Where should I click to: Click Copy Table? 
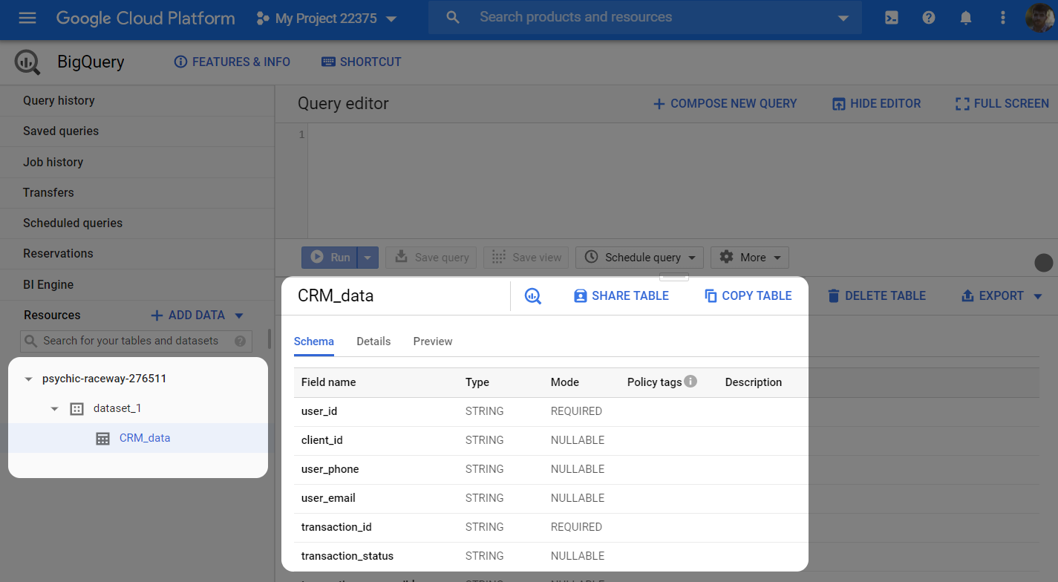tap(748, 296)
